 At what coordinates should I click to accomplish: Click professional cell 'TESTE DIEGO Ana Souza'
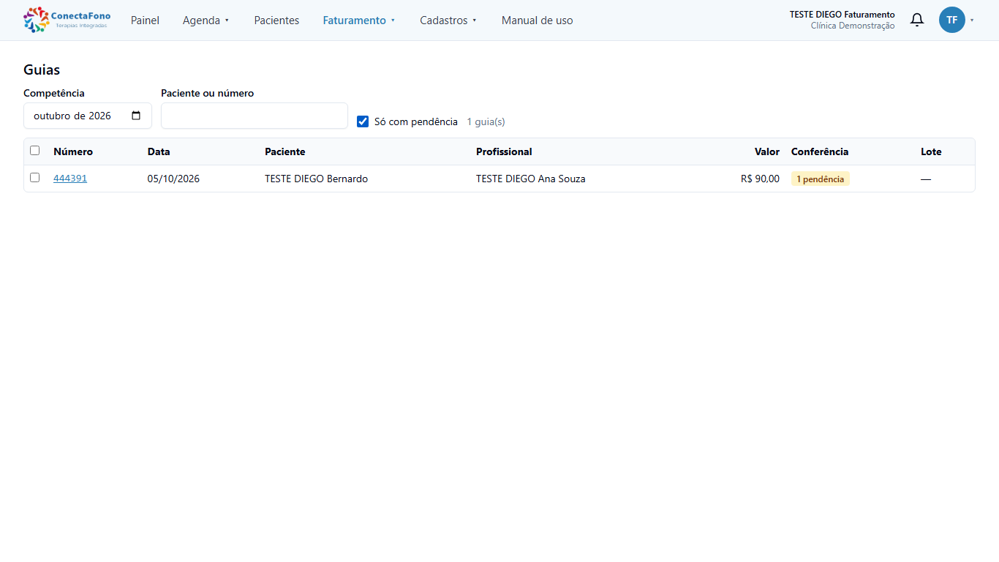(x=531, y=179)
